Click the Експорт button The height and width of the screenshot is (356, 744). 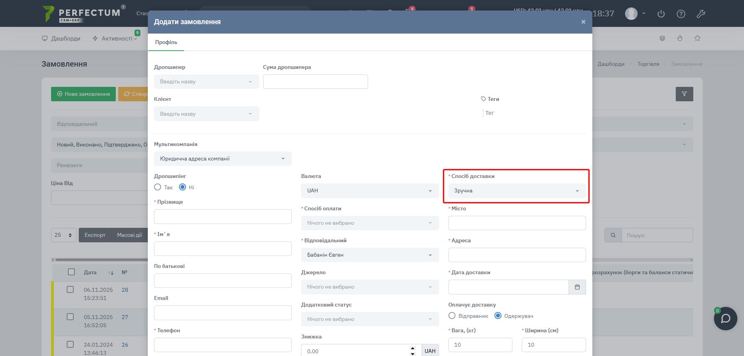[x=95, y=235]
